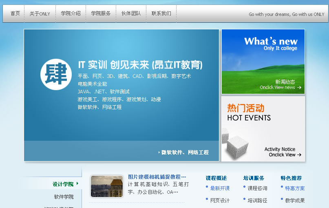Click the IT 实训 创见未来 headline
The image size is (329, 208).
click(140, 65)
